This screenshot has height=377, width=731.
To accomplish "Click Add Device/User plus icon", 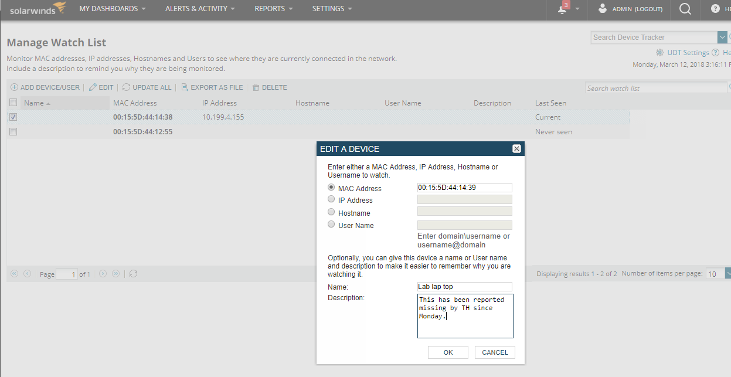I will coord(14,87).
